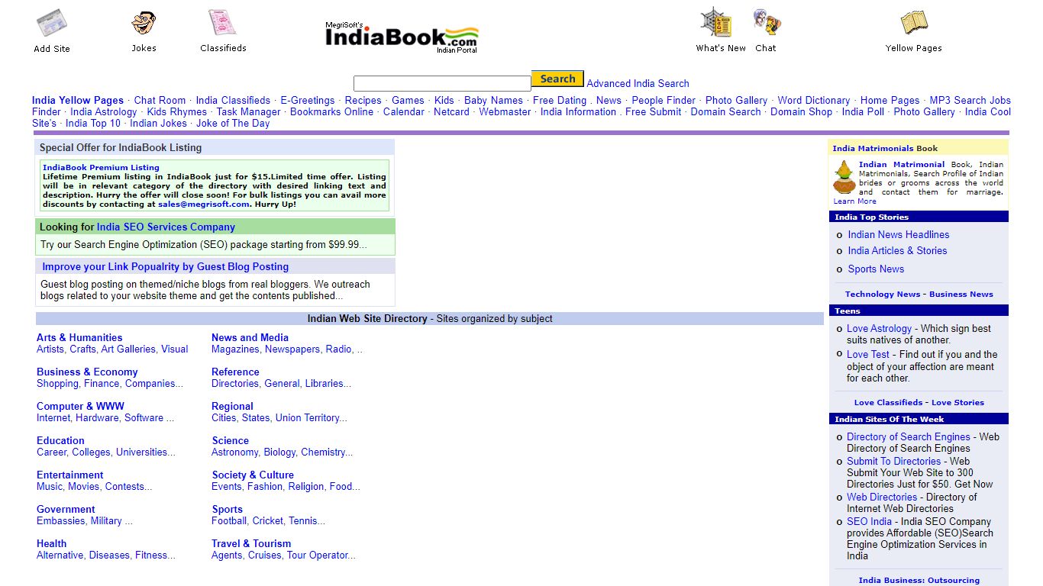The width and height of the screenshot is (1043, 586).
Task: Open Photo Gallery link after People Finder
Action: (x=736, y=100)
